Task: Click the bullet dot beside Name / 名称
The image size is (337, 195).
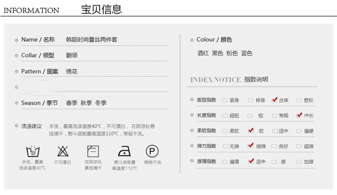Action: tap(17, 40)
